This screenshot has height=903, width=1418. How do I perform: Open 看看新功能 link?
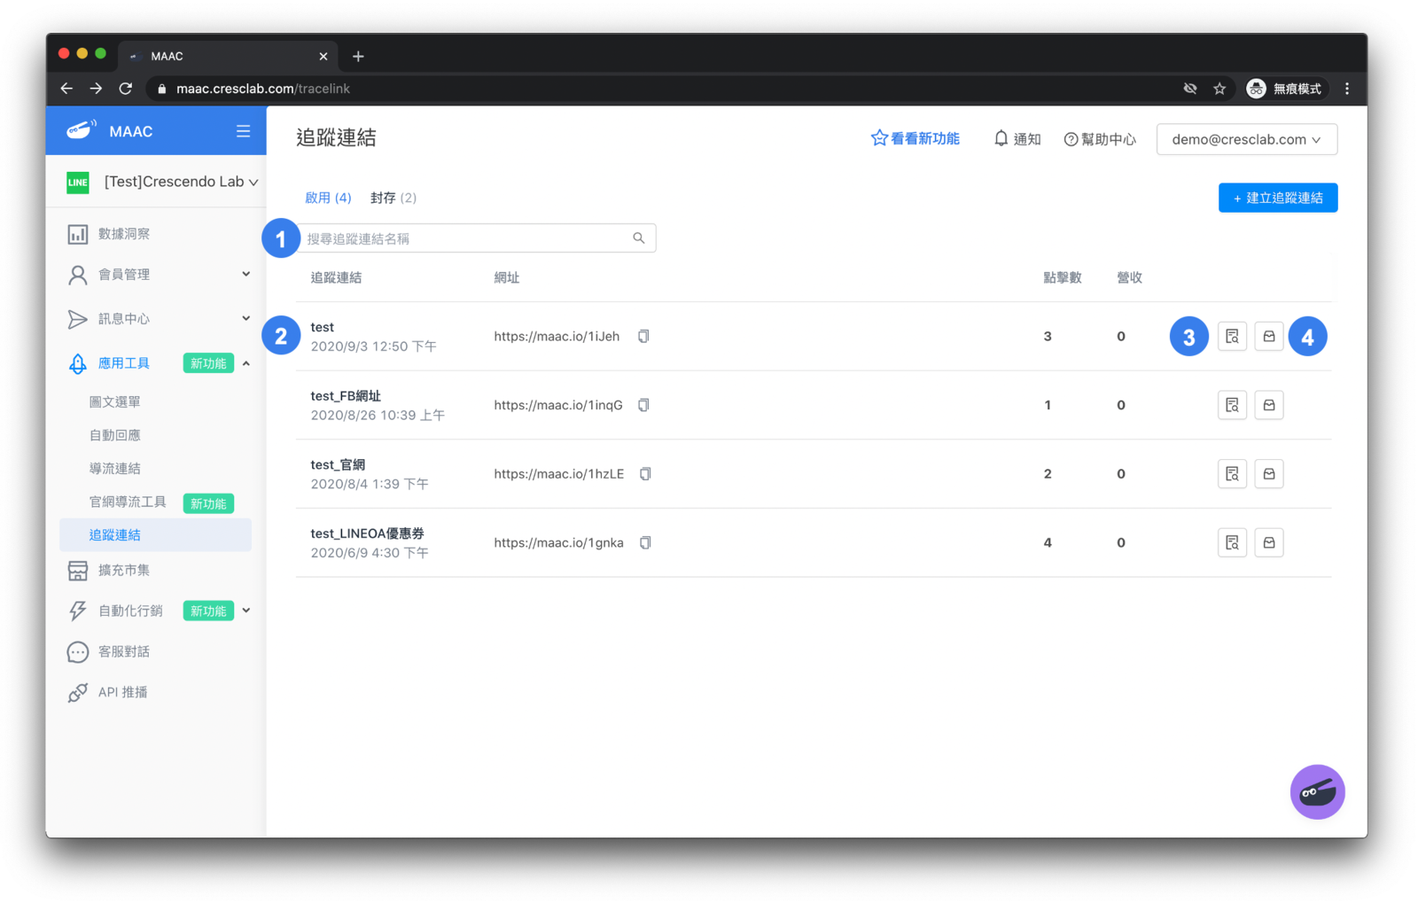[x=915, y=139]
